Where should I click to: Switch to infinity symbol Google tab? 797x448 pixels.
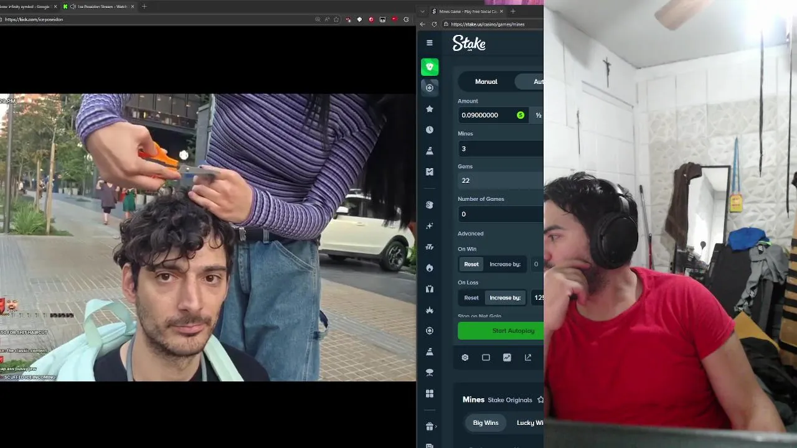[x=28, y=7]
